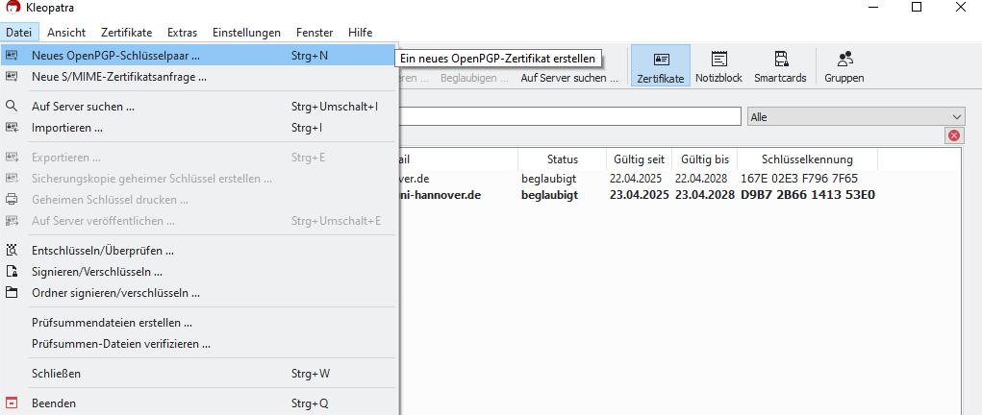Select key ID 167E 02E3 F796 7F65
982x415 pixels.
pos(799,179)
